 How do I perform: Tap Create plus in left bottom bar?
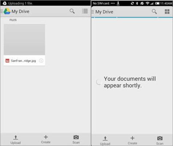pyautogui.click(x=46, y=139)
